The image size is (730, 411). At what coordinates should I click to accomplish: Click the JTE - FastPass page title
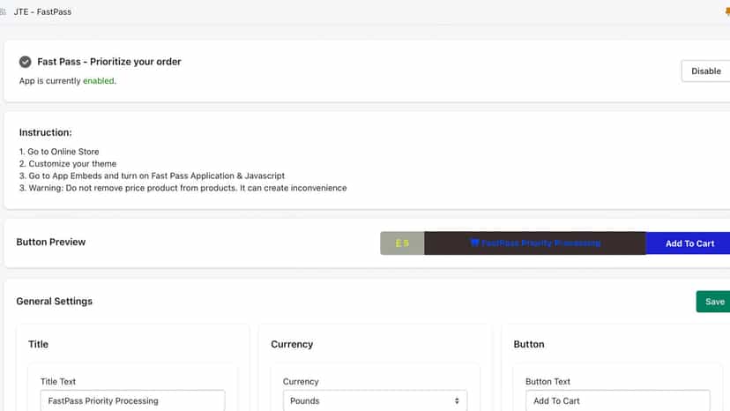pyautogui.click(x=42, y=11)
